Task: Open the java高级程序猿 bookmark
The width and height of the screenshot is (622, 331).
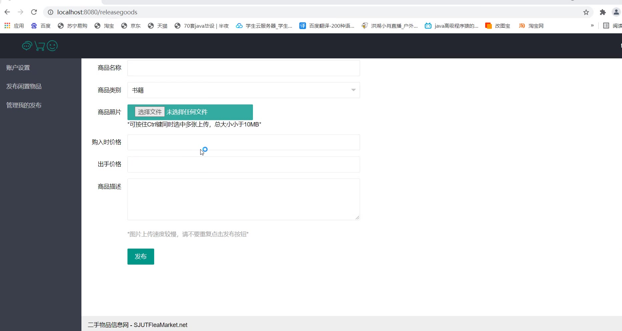Action: (x=451, y=26)
